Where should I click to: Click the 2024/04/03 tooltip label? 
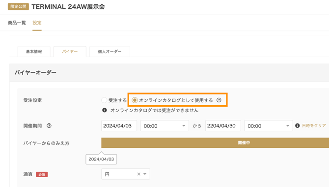coord(101,159)
